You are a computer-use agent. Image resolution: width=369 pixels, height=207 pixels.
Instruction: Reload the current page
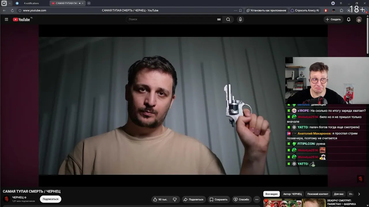[12, 10]
